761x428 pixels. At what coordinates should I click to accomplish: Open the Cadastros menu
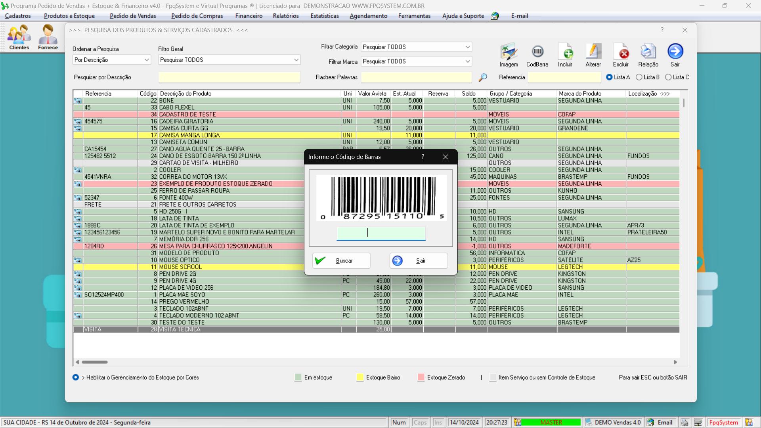[18, 16]
